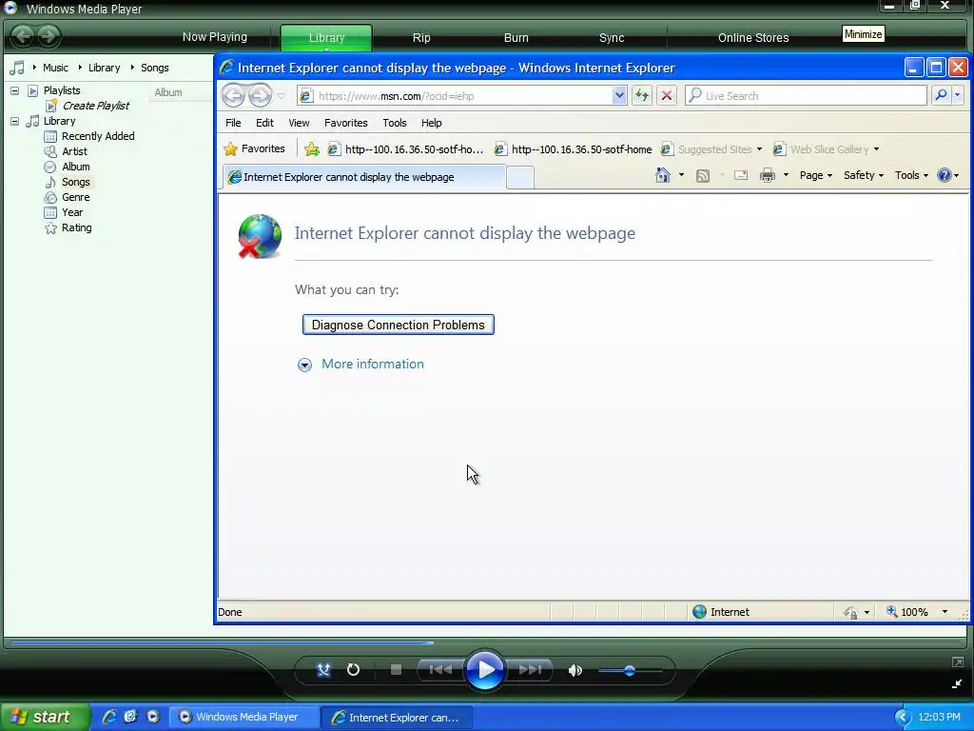Click the Media Player seek bar
This screenshot has width=974, height=731.
(484, 642)
